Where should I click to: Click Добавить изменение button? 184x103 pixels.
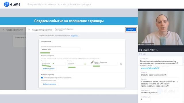[x=49, y=84]
